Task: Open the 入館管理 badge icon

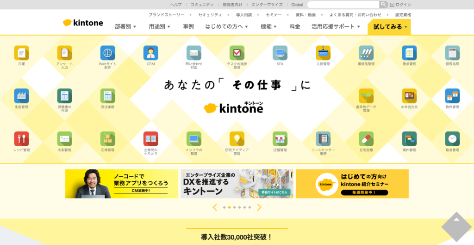Action: click(x=323, y=53)
